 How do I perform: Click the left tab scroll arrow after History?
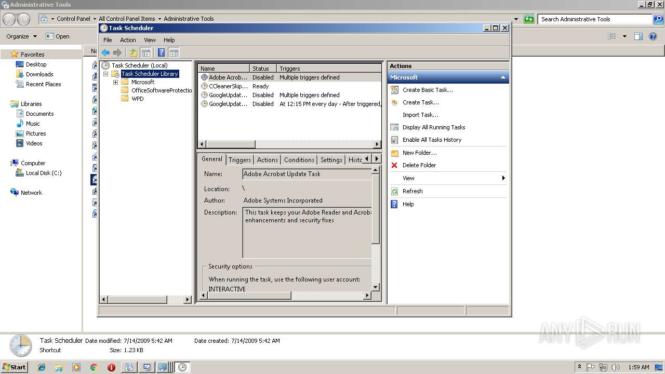367,159
